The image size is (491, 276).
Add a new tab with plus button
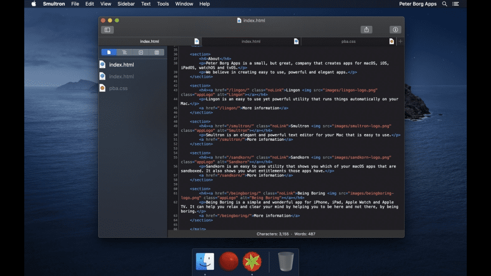[400, 41]
